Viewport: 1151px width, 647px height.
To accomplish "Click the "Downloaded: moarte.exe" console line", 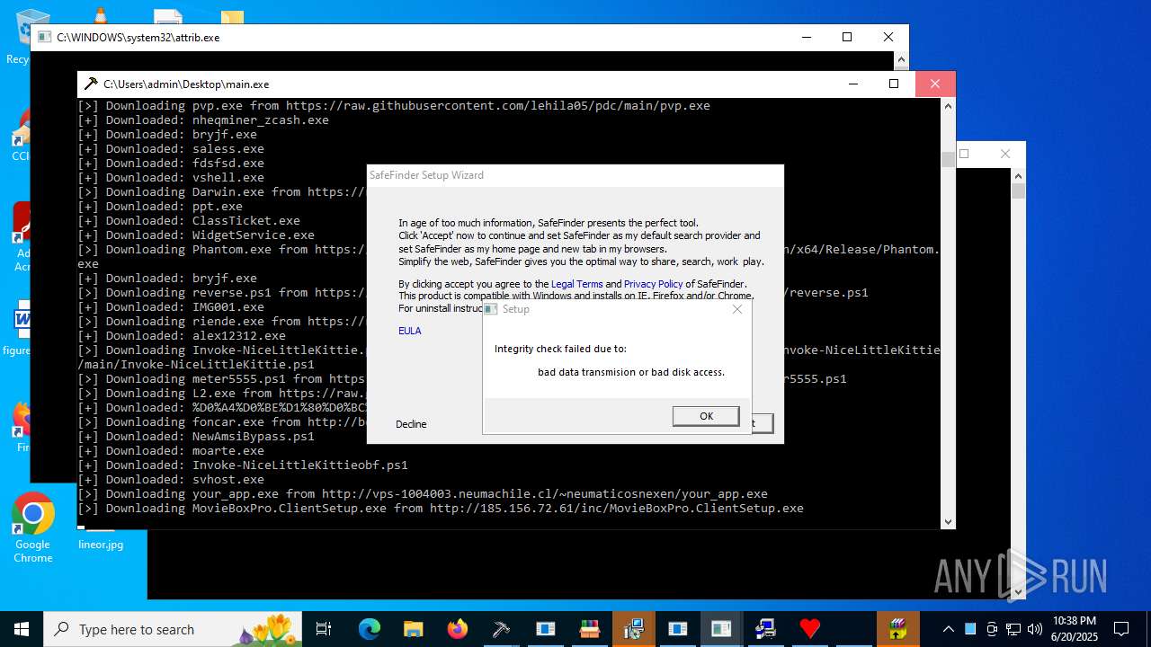I will 171,451.
